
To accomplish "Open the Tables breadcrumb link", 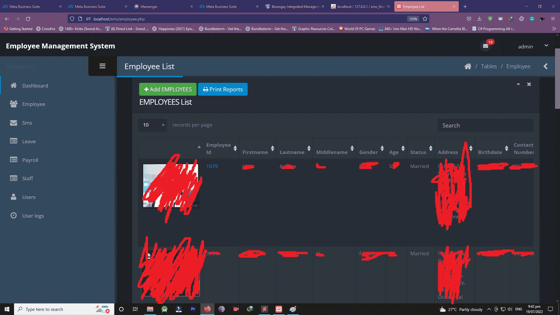I will (489, 66).
